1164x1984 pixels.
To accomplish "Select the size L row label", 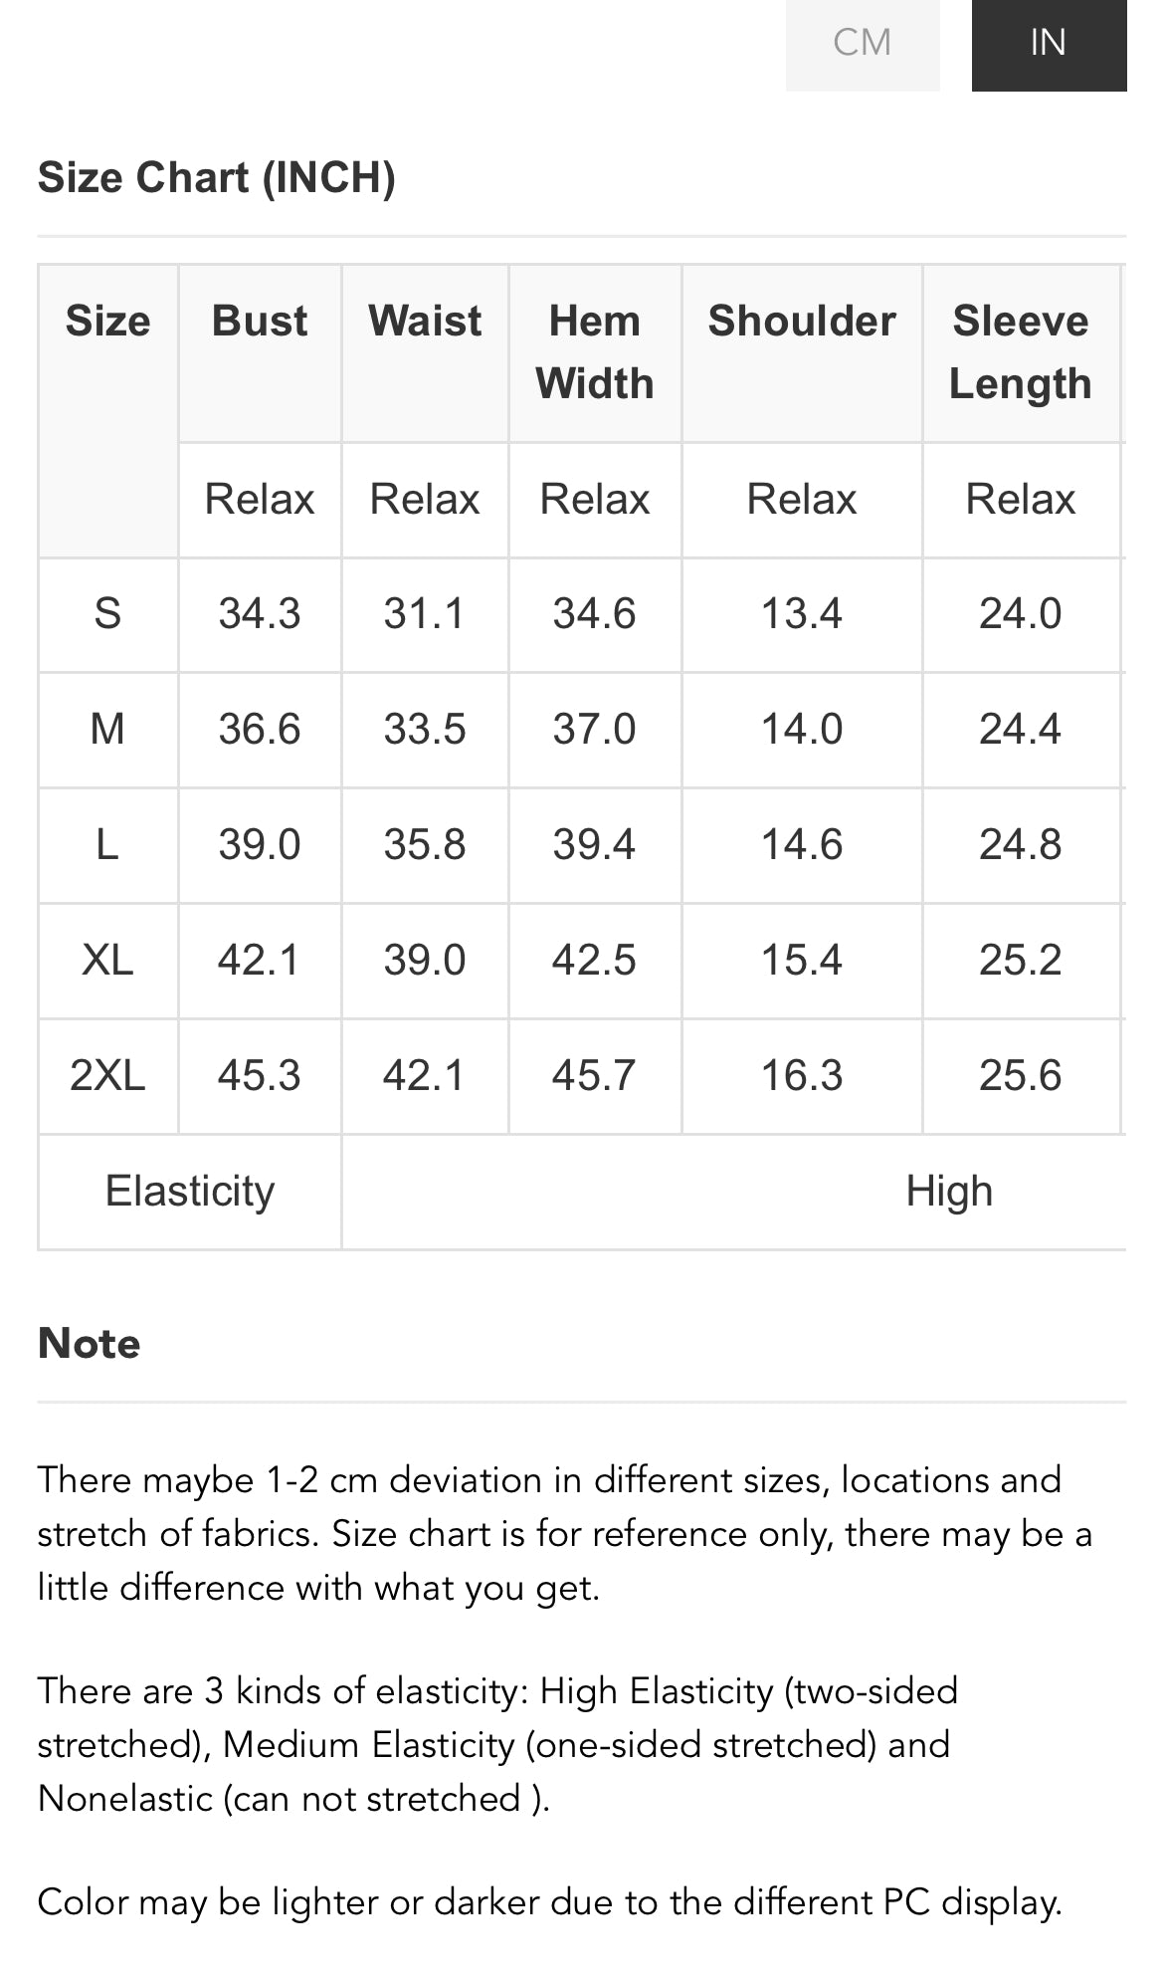I will (107, 845).
